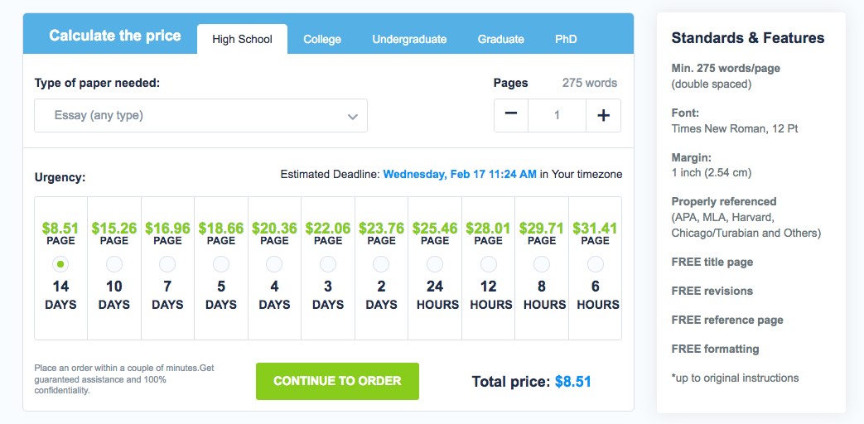
Task: Click the dropdown chevron arrow
Action: (x=353, y=117)
